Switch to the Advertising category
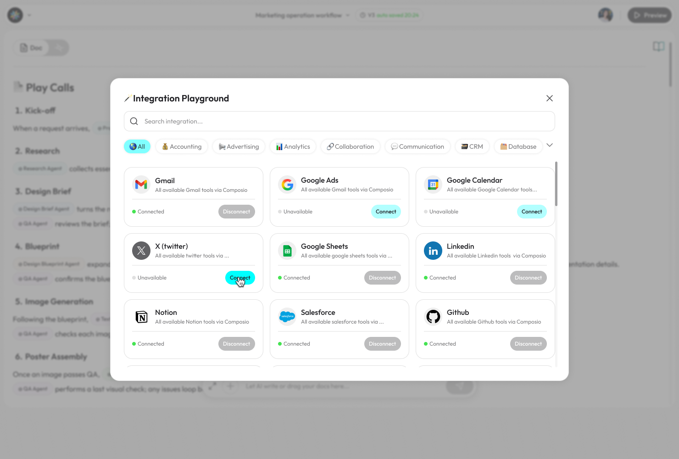 239,146
